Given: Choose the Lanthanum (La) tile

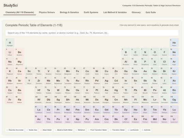Looking at the screenshot, I should click(x=39, y=110).
